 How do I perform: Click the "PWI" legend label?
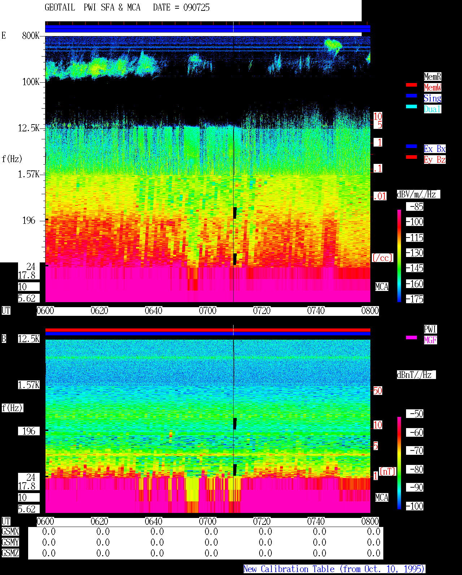[430, 329]
